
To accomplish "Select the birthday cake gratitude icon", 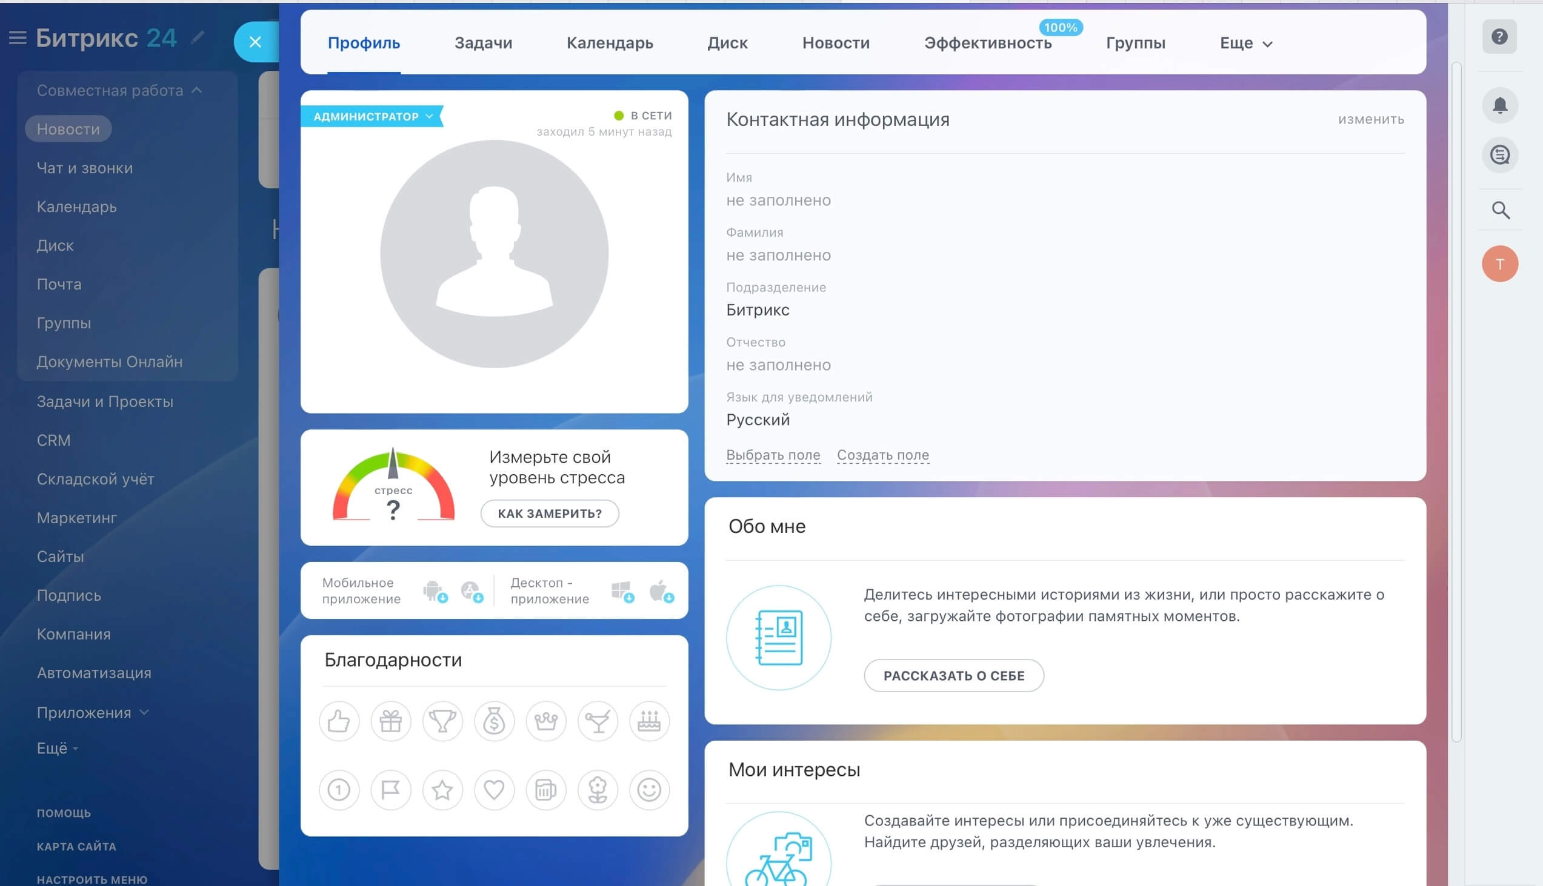I will click(x=649, y=722).
